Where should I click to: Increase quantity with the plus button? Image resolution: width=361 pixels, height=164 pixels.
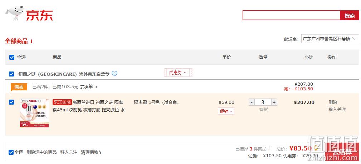coord(274,102)
